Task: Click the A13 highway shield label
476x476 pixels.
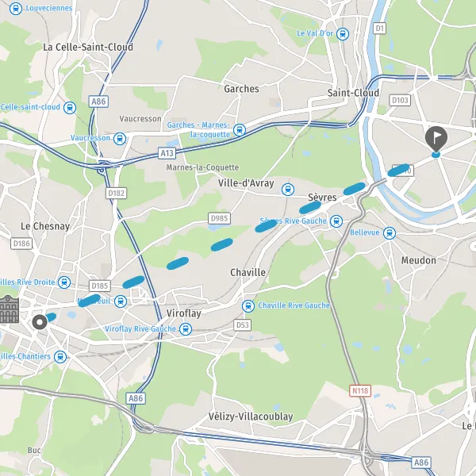Action: click(167, 153)
